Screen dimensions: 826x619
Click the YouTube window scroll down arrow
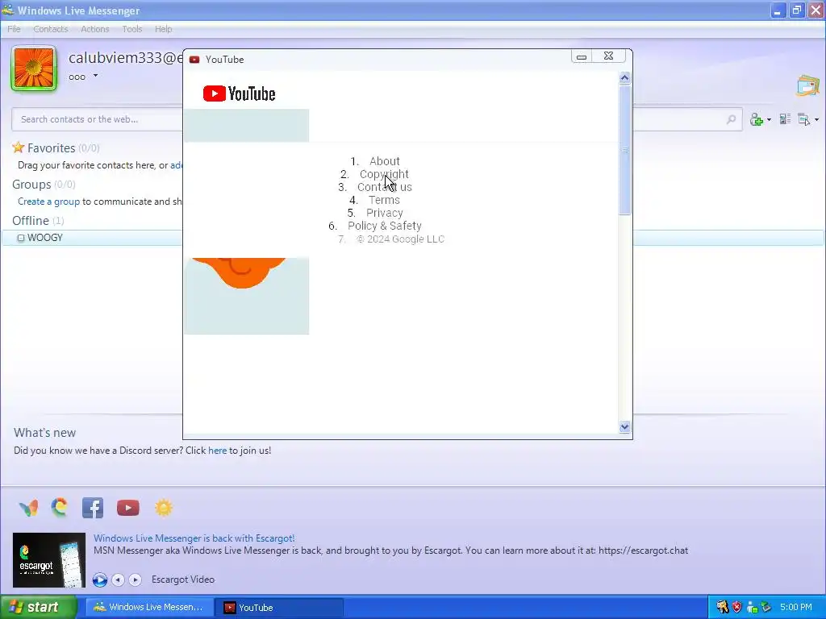click(625, 427)
